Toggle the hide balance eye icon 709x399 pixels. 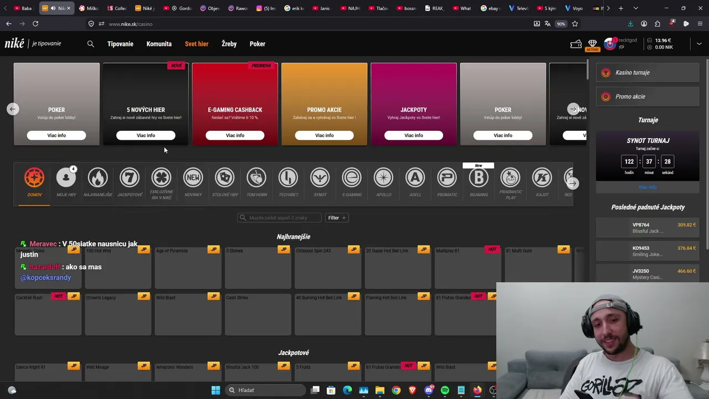[621, 47]
